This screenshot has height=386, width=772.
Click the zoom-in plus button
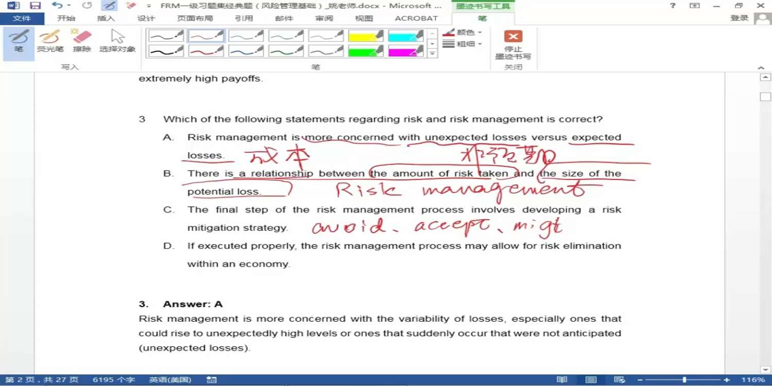point(727,380)
